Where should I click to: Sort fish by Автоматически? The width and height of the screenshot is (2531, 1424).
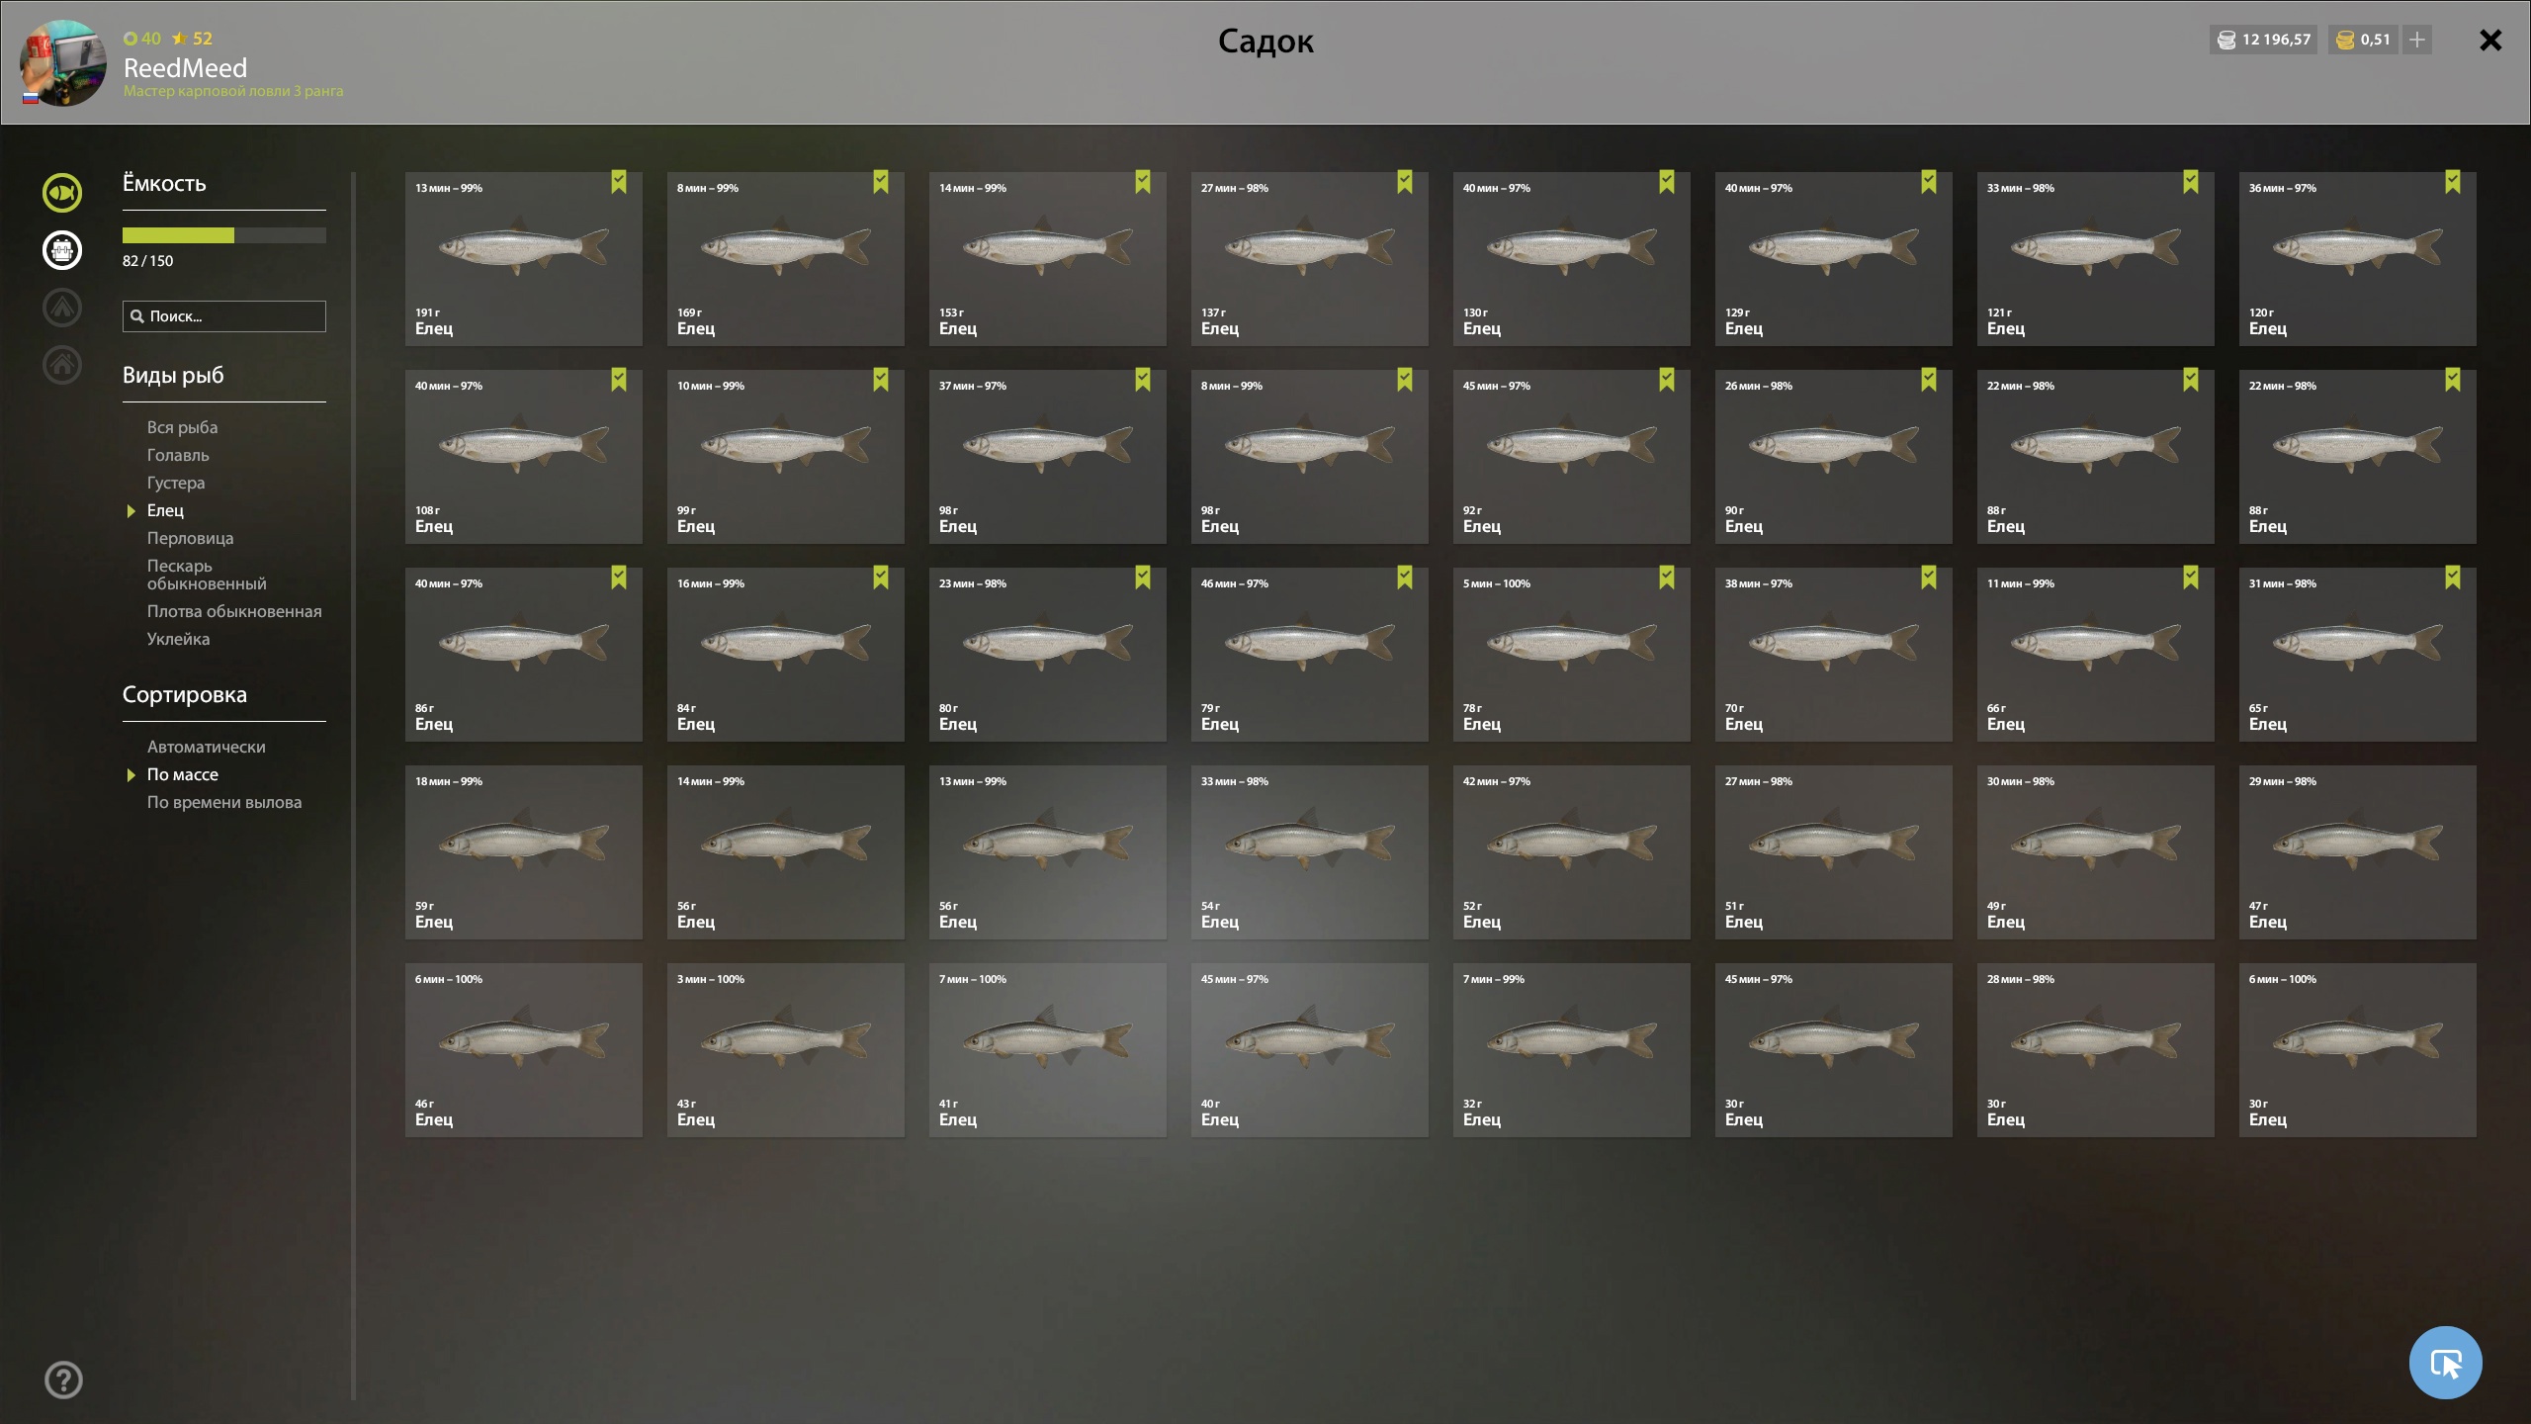[x=206, y=747]
